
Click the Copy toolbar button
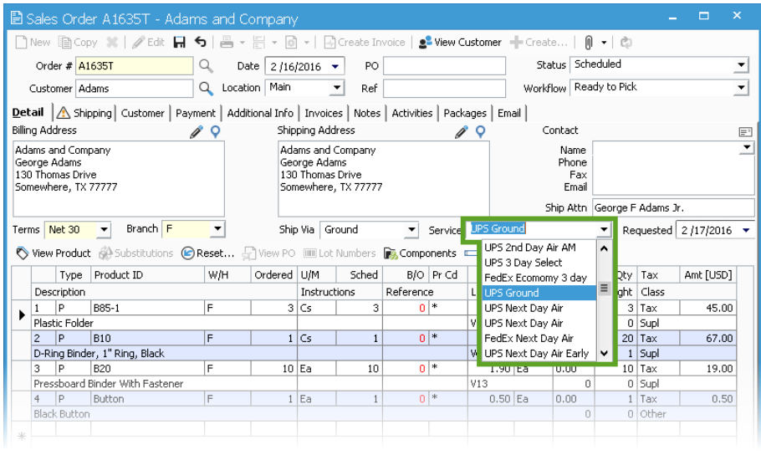point(78,43)
